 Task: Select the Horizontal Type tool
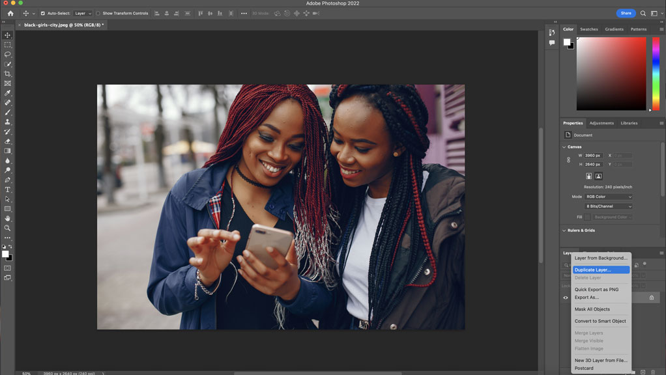tap(7, 189)
